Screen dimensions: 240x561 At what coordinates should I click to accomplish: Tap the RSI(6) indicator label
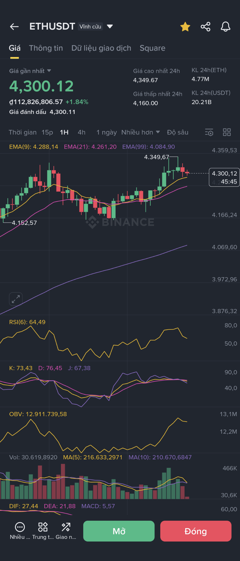(27, 322)
